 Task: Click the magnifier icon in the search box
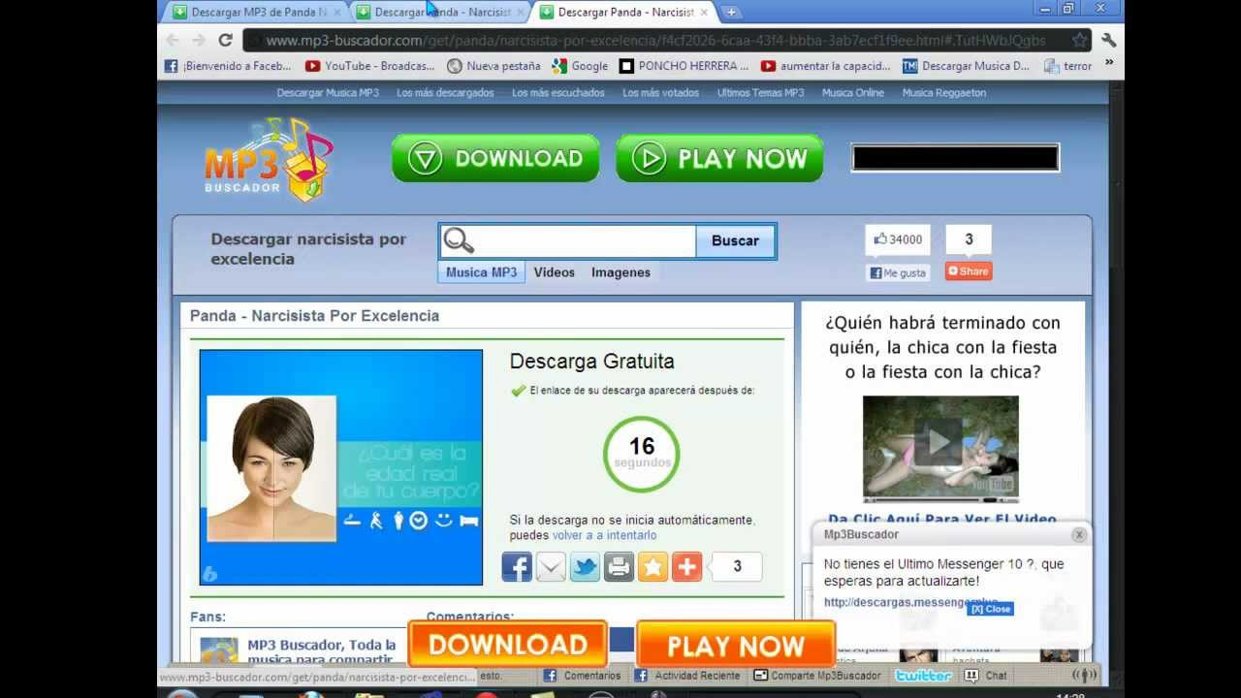click(x=459, y=240)
